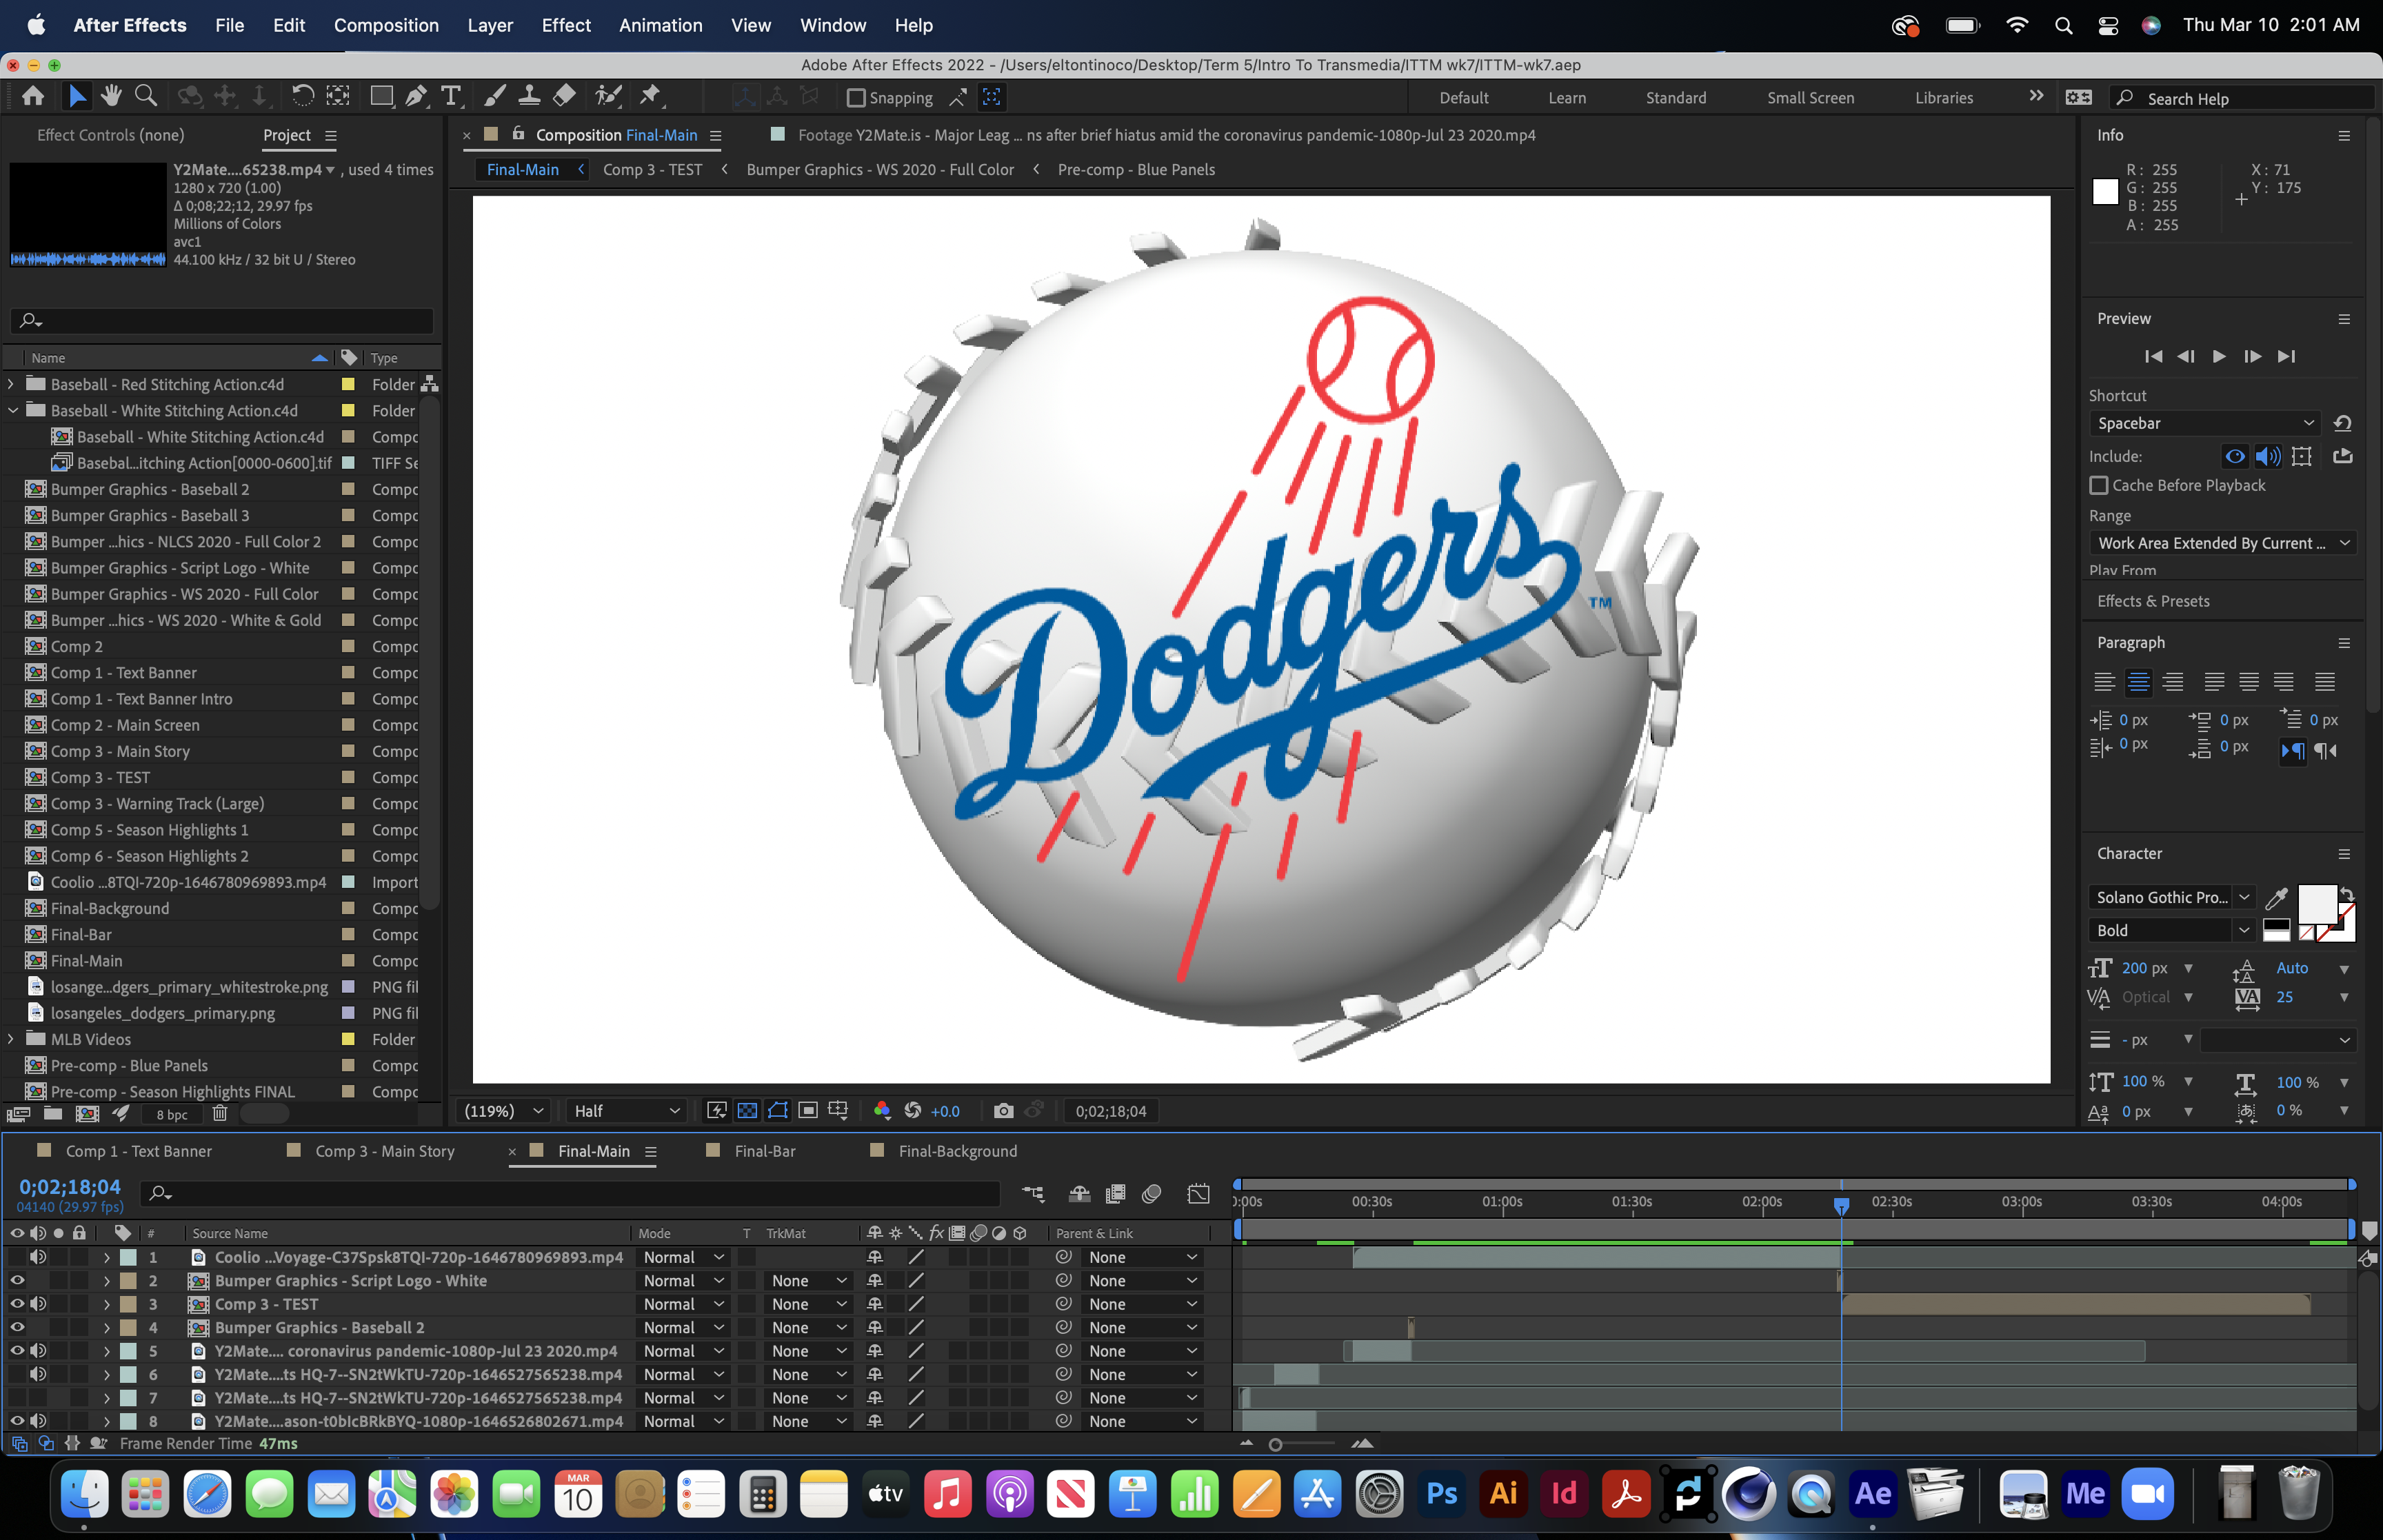Hide the Comp 3 - TEST layer
This screenshot has height=1540, width=2383.
17,1304
